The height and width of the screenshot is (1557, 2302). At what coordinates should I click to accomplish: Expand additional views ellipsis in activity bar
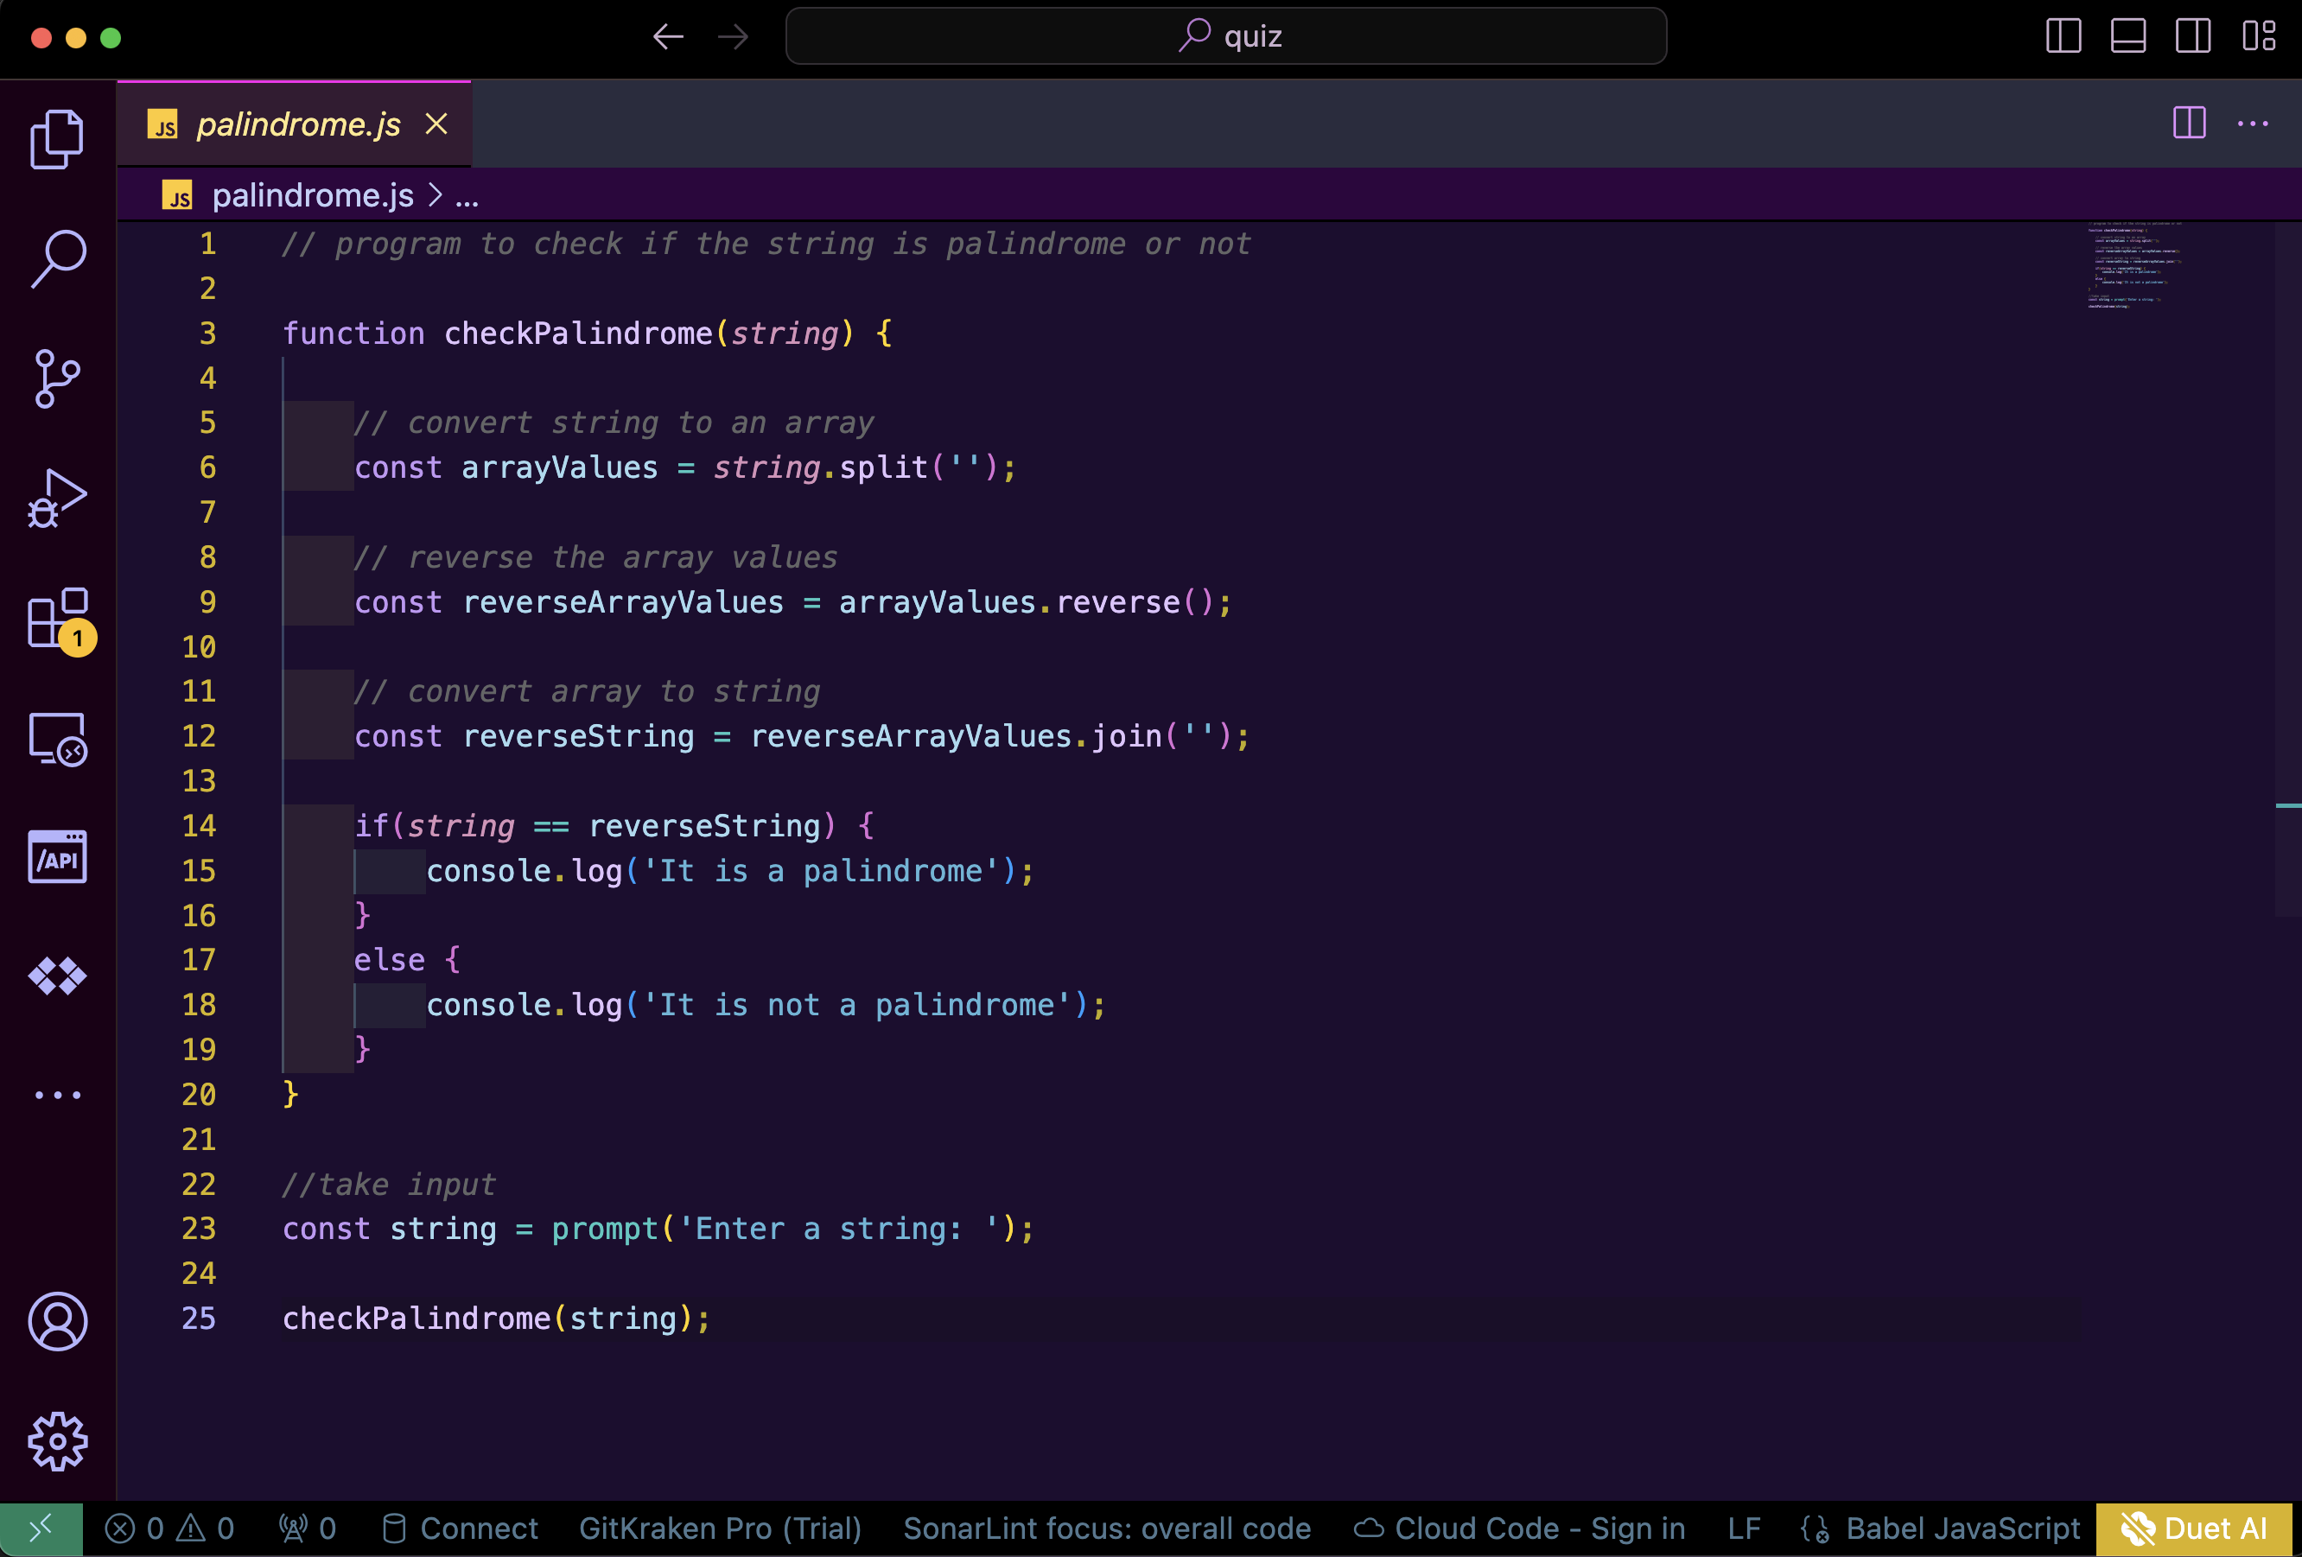(57, 1095)
